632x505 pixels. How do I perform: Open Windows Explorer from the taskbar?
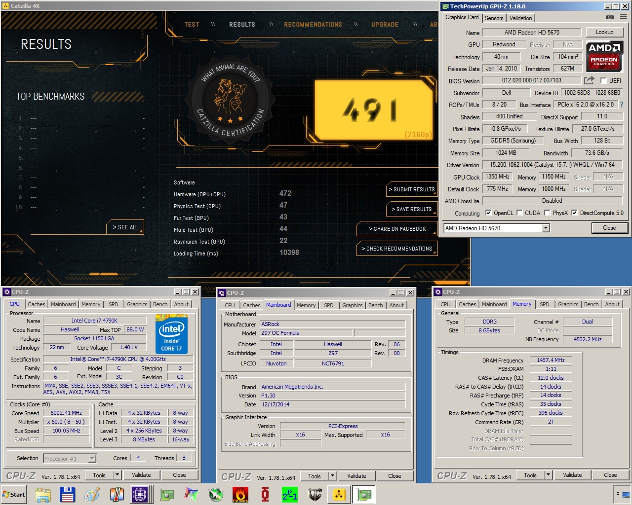point(43,495)
